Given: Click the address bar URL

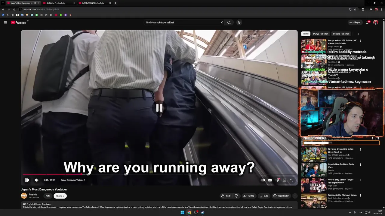Looking at the screenshot, I should 41,9.
